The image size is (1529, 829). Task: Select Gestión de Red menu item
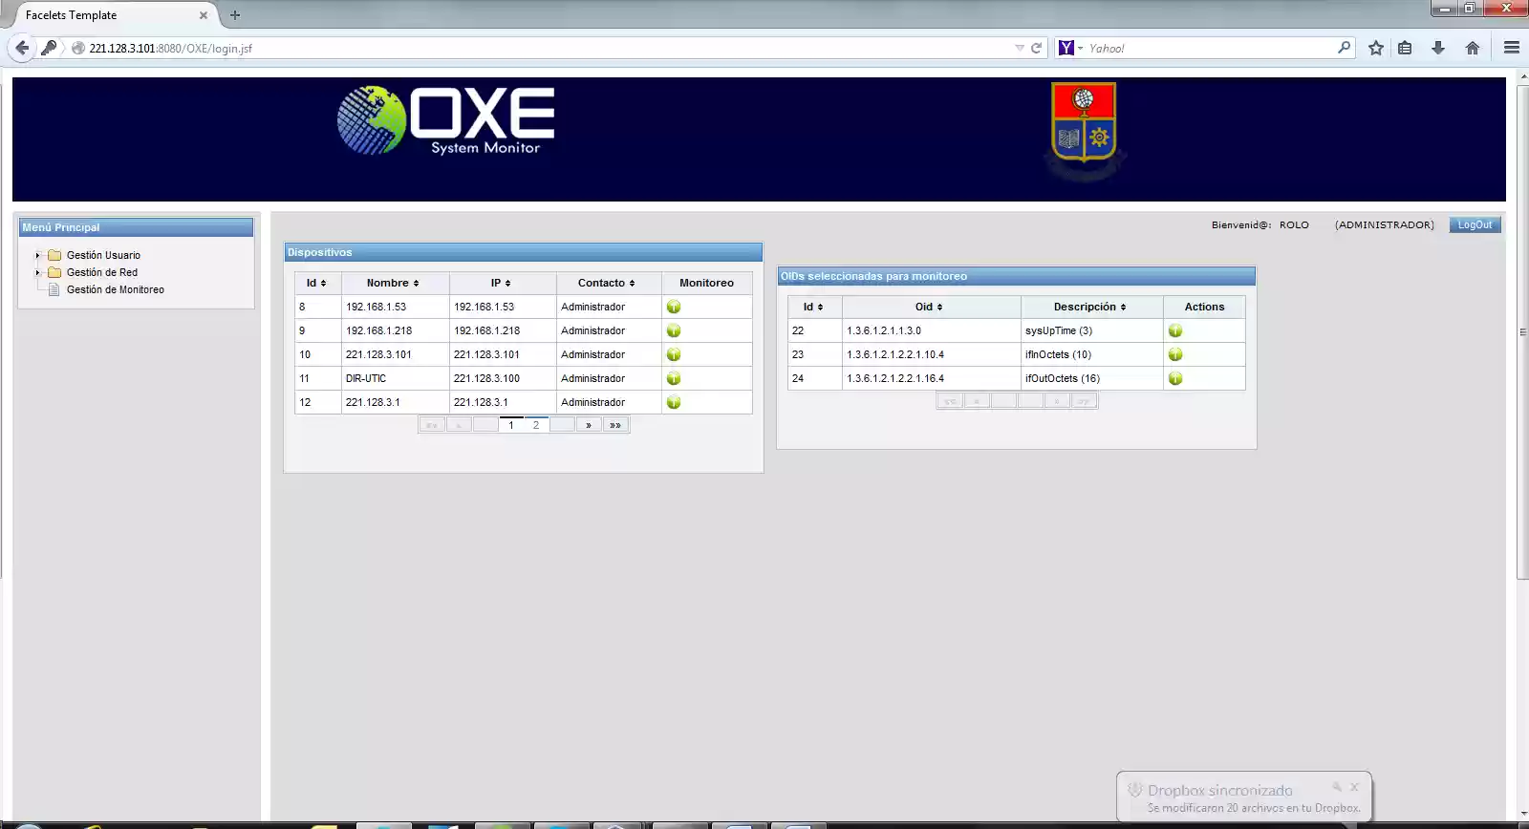coord(102,272)
